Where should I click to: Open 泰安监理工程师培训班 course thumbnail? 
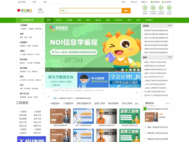(130, 116)
